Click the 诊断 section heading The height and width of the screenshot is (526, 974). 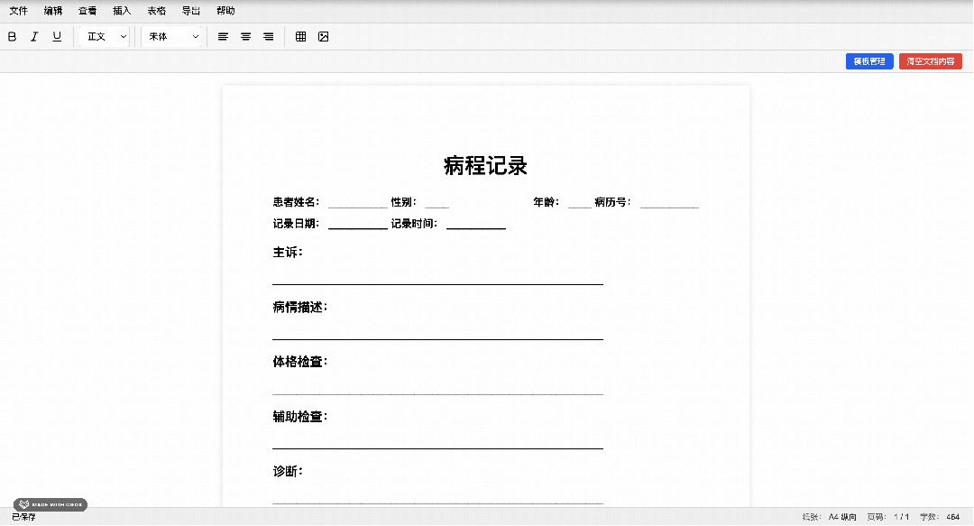(x=288, y=471)
